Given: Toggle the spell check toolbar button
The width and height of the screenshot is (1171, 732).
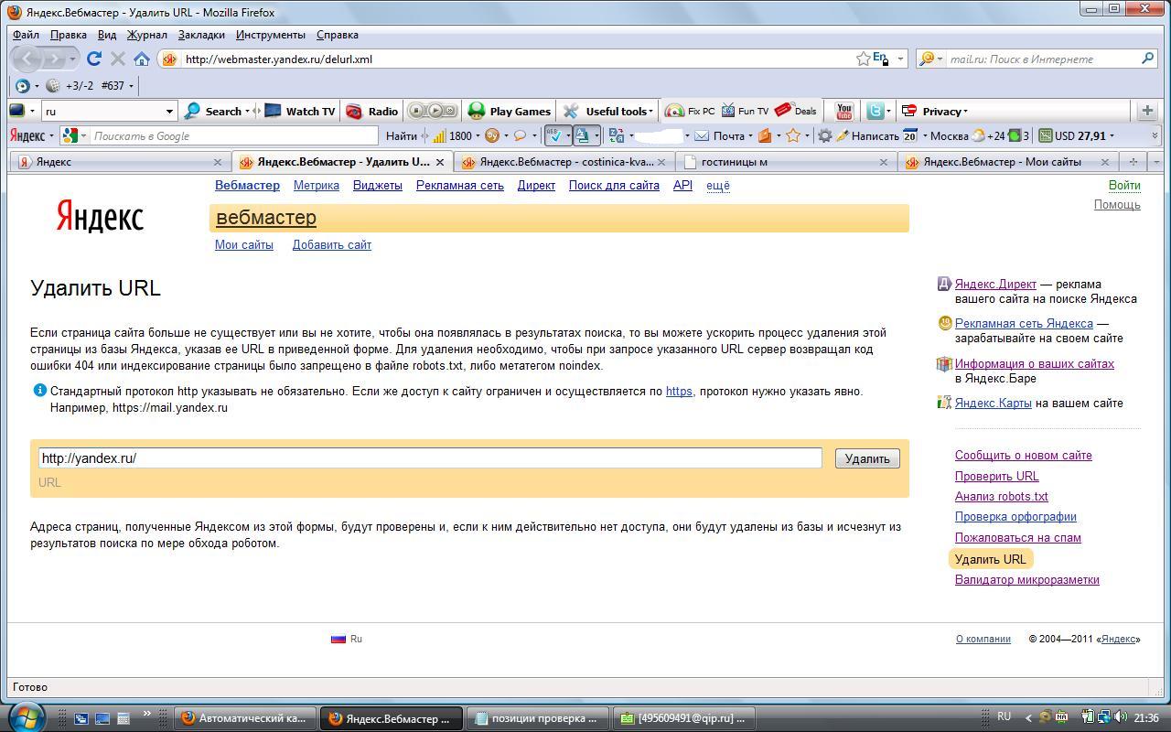Looking at the screenshot, I should (553, 135).
